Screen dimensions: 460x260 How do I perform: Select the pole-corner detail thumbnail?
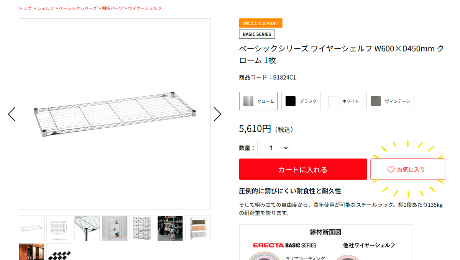coord(87,229)
